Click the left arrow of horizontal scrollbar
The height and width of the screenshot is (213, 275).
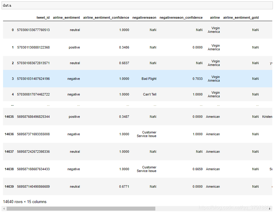[x=4, y=208]
